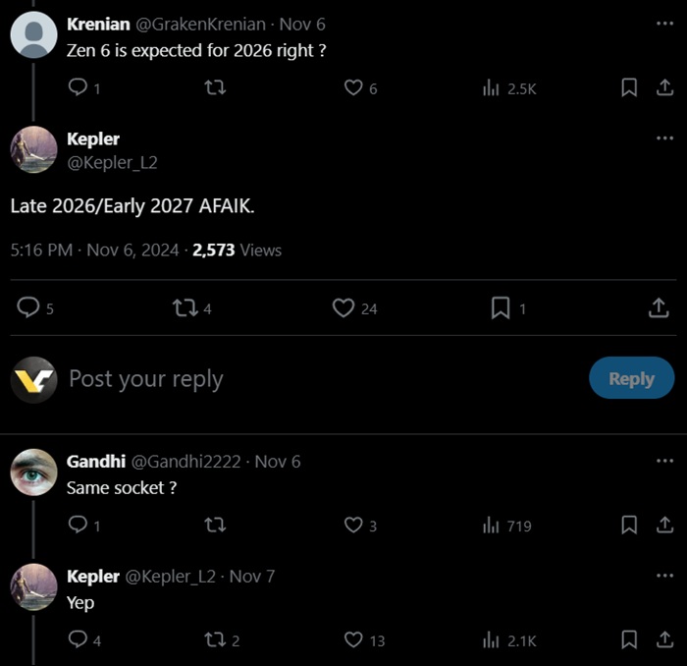Like Krenian's Zen 6 question tweet
This screenshot has height=666, width=687.
354,87
